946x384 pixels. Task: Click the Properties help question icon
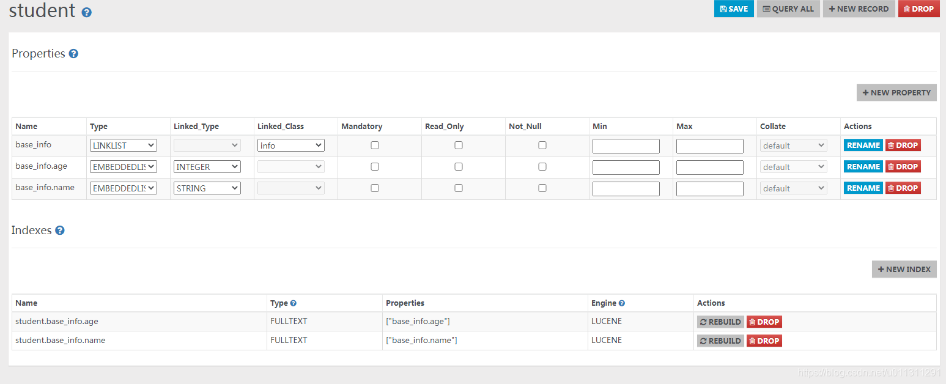[x=73, y=54]
